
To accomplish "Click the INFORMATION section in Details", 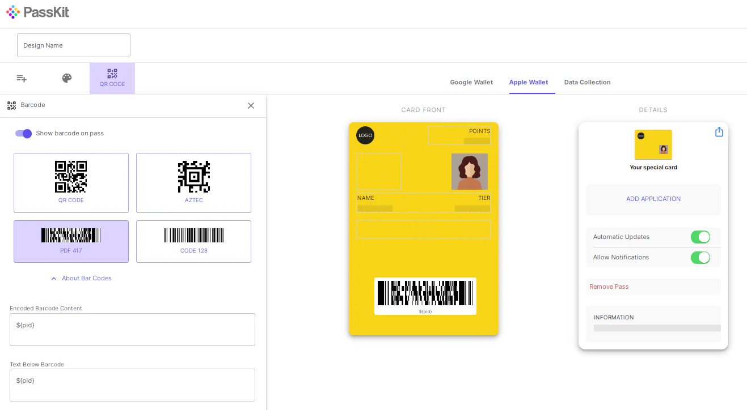I will pos(653,324).
